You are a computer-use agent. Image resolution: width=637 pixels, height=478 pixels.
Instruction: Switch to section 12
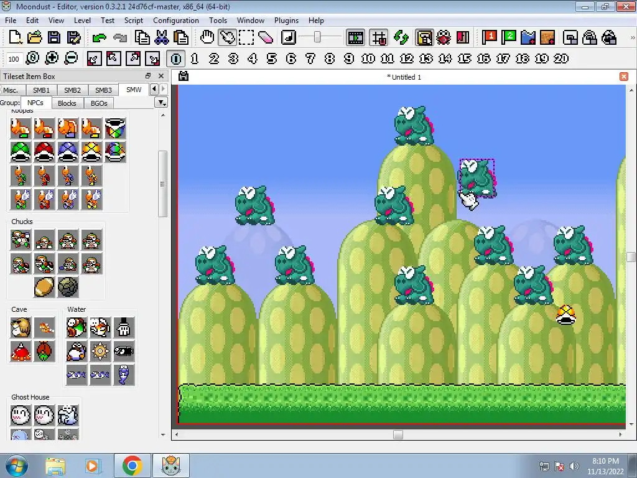(407, 59)
